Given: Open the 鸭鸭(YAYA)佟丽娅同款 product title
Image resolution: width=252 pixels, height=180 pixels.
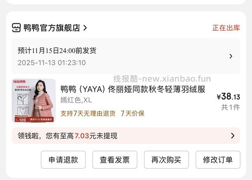Looking at the screenshot, I should [133, 89].
